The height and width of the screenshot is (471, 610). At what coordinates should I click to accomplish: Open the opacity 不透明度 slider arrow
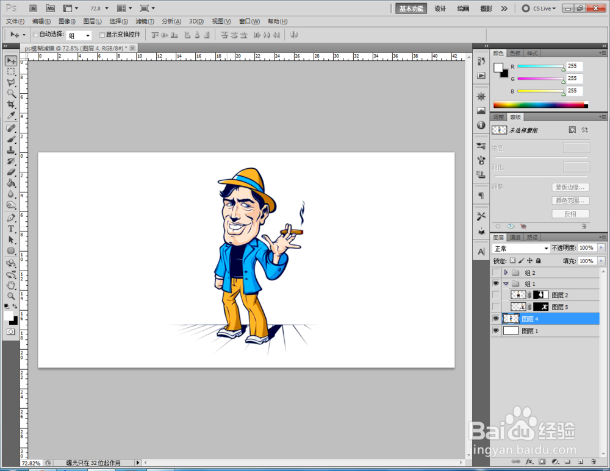coord(601,247)
